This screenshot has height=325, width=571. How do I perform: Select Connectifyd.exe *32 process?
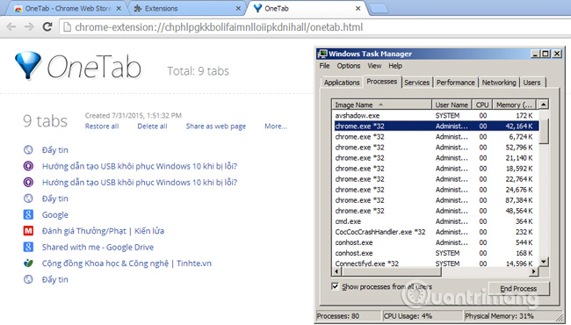(x=436, y=264)
